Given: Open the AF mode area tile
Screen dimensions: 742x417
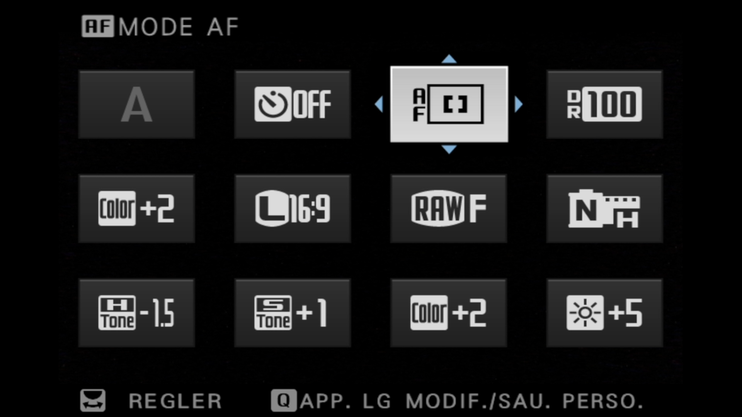Looking at the screenshot, I should (449, 104).
